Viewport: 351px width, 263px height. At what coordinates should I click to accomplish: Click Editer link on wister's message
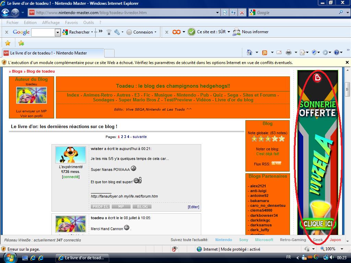193,207
